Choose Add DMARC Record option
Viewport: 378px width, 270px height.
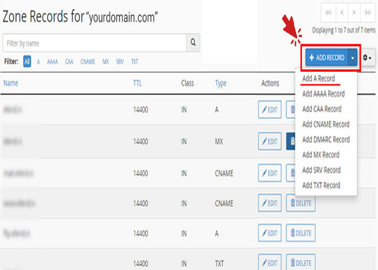click(326, 139)
